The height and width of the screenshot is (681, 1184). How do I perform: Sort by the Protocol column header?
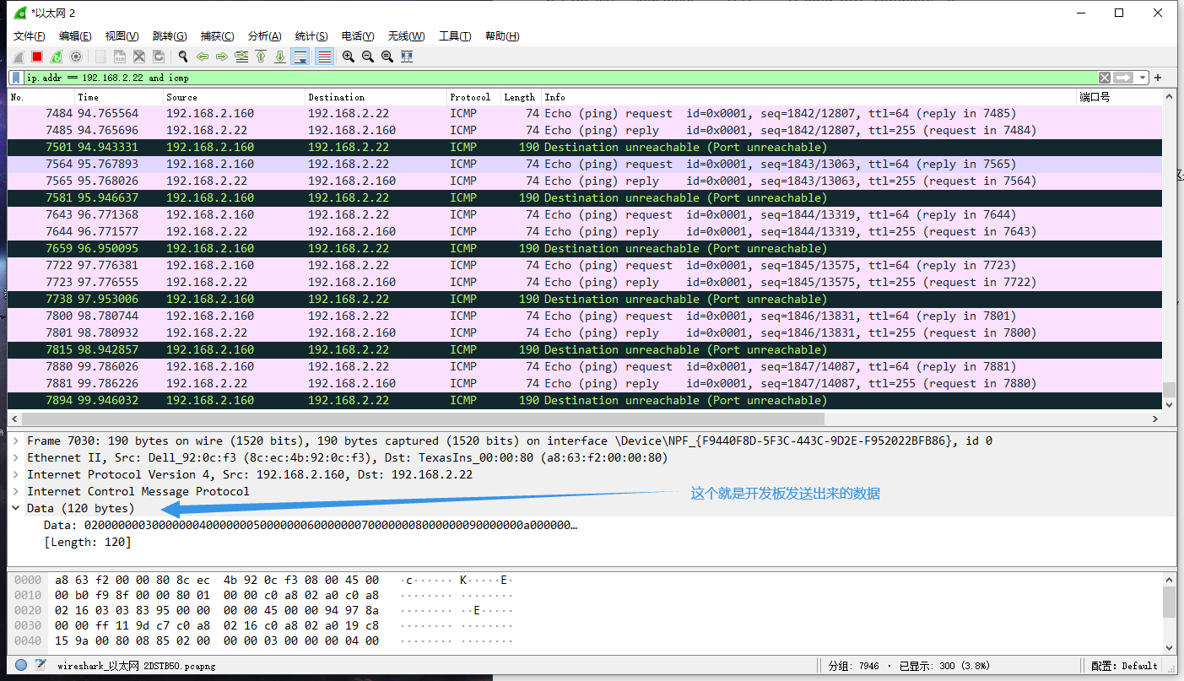click(x=473, y=97)
